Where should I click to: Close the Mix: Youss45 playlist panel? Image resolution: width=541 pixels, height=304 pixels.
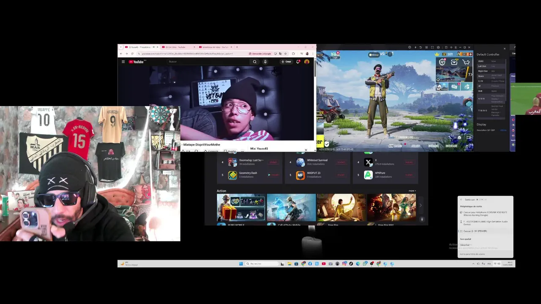point(306,150)
